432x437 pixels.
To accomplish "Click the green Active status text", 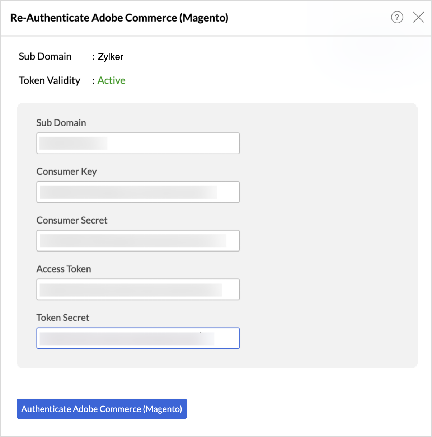I will click(111, 80).
